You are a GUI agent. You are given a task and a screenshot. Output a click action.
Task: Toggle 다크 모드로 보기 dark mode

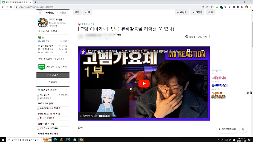pyautogui.click(x=227, y=129)
